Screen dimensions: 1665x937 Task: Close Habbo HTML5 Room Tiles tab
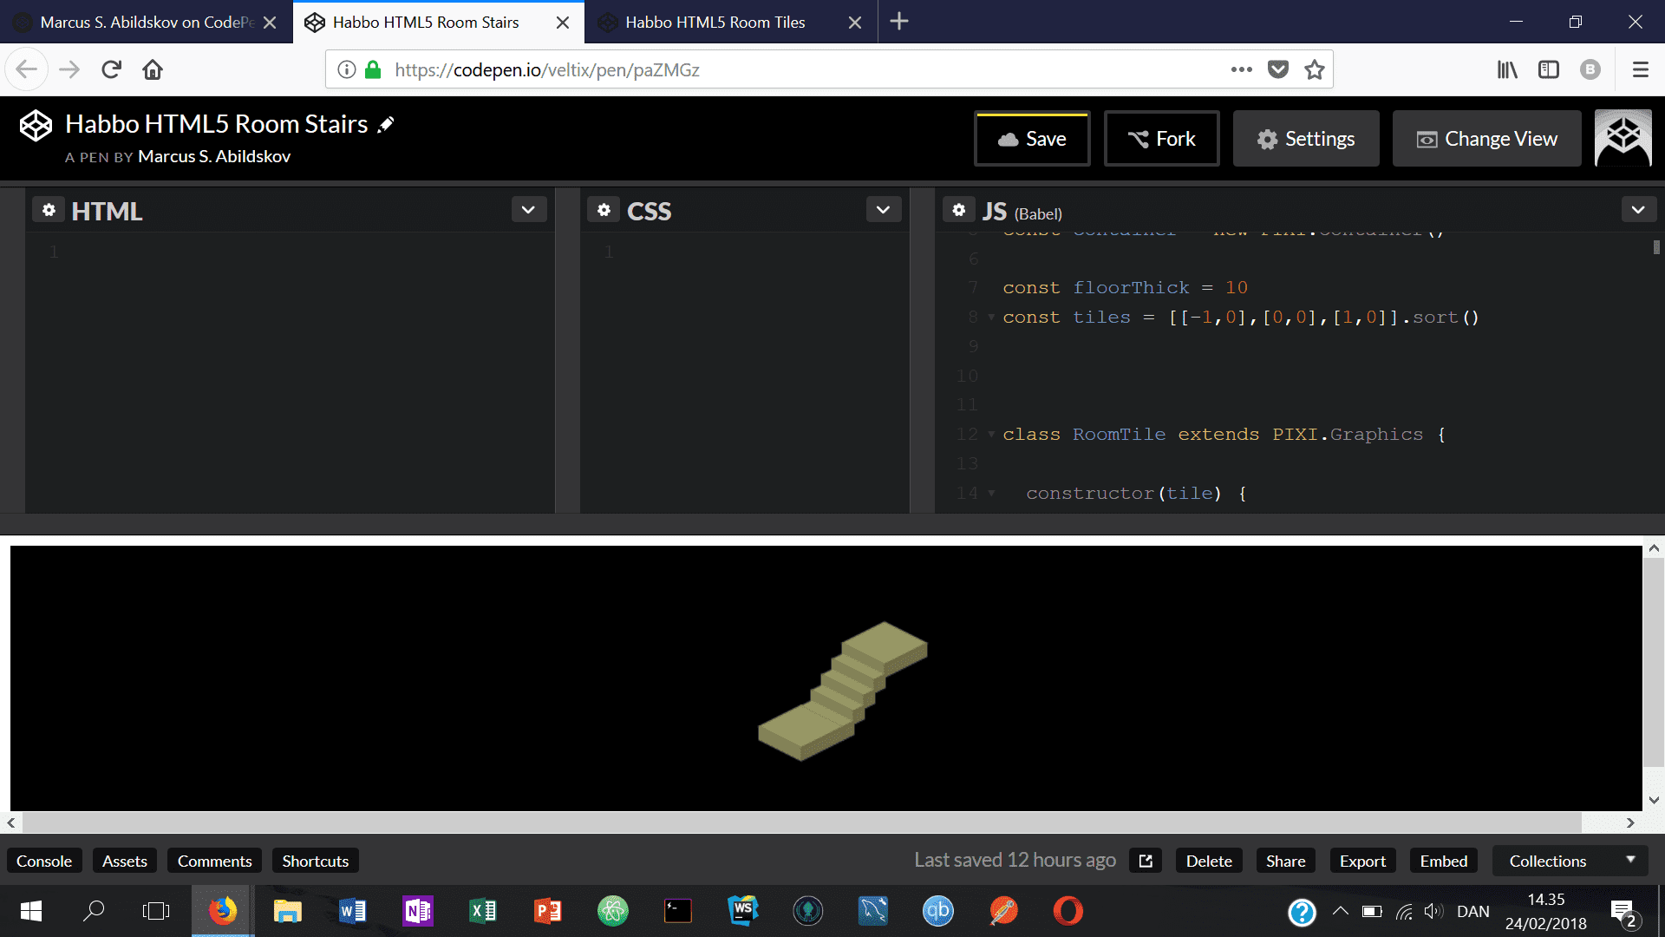pyautogui.click(x=855, y=23)
